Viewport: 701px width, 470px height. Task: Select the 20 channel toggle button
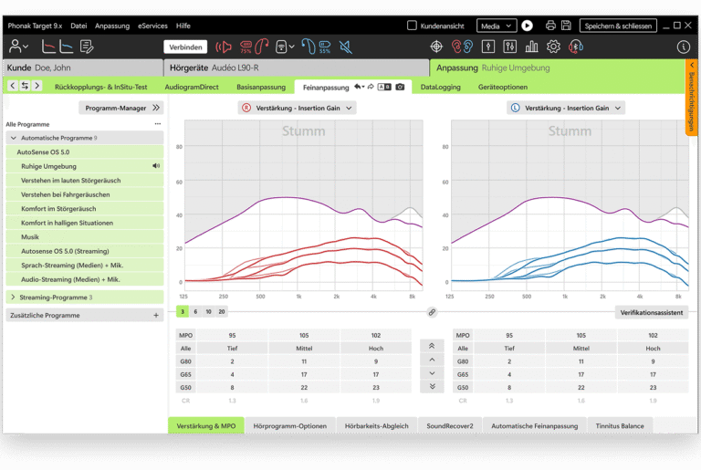[x=221, y=312]
